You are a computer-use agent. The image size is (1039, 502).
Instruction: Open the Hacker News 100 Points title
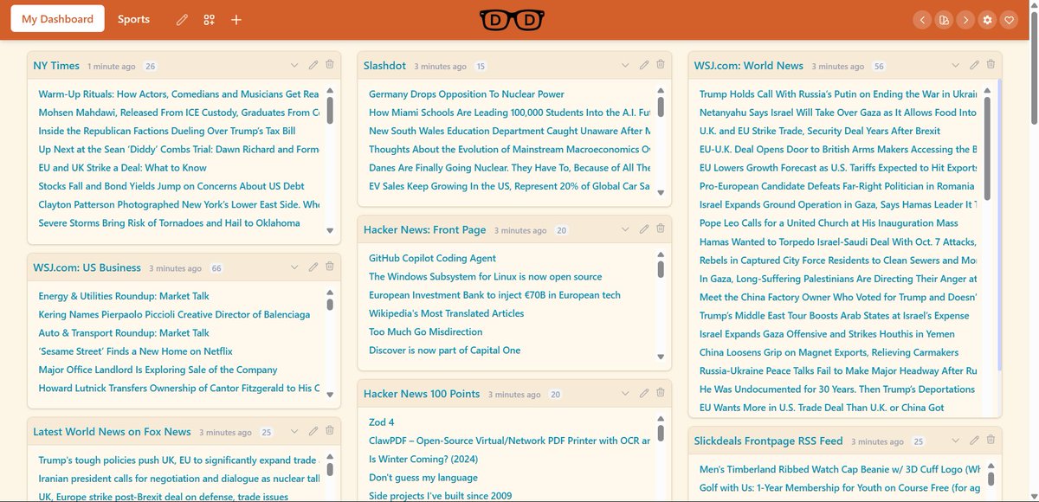(422, 394)
